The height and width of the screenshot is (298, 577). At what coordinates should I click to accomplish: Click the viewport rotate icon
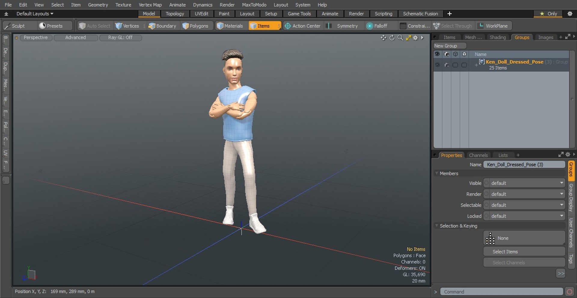[392, 38]
